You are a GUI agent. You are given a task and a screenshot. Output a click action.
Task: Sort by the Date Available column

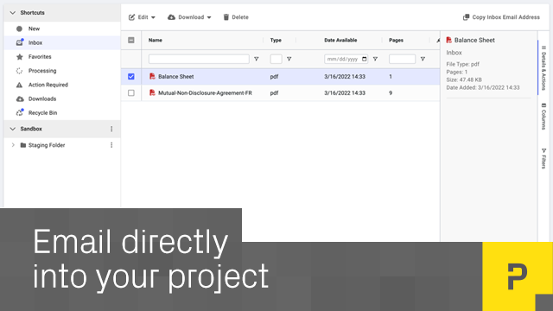coord(340,41)
